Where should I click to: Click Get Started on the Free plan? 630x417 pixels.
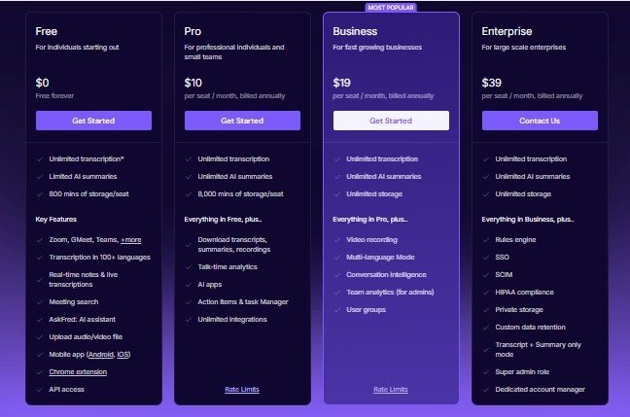93,121
